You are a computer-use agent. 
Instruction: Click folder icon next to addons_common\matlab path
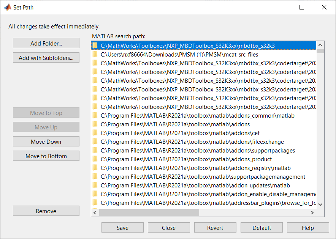tap(95, 115)
